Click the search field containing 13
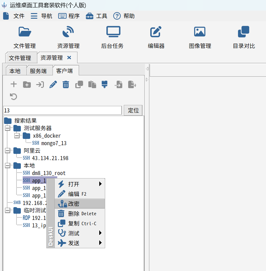 (x=62, y=110)
